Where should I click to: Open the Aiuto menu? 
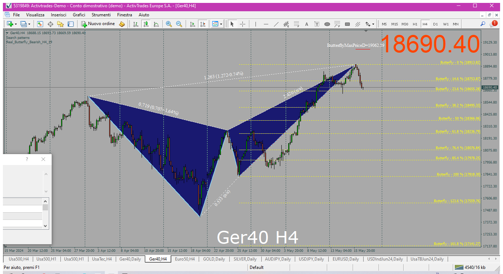point(144,15)
